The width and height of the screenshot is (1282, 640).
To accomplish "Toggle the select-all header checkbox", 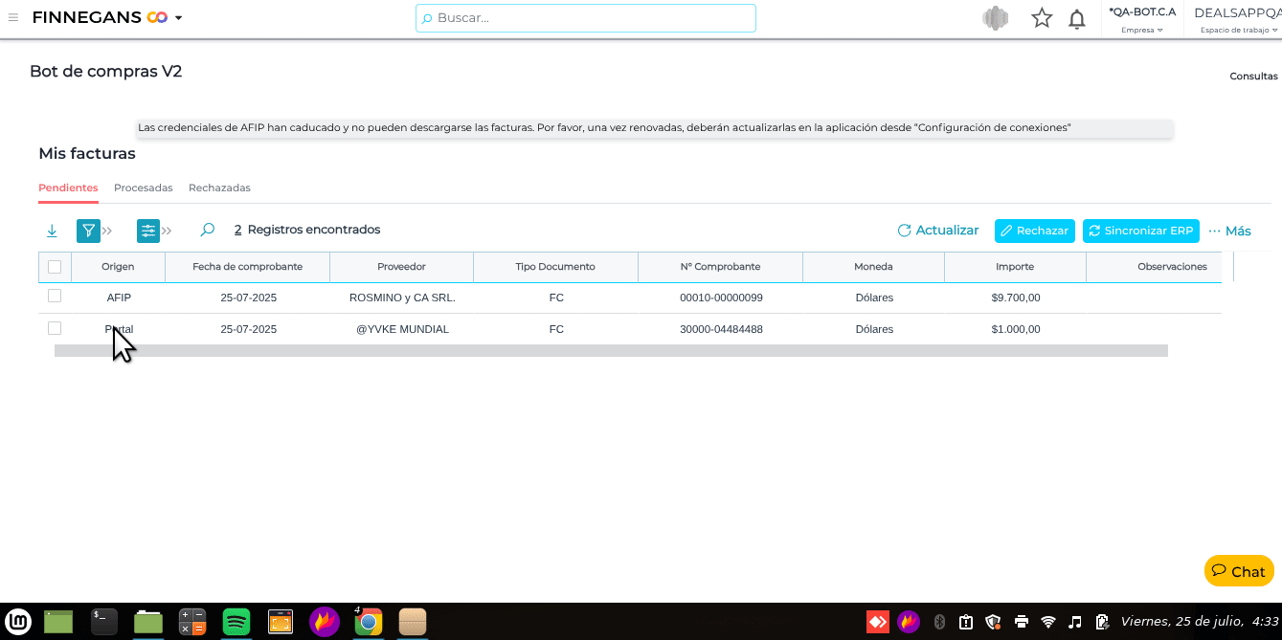I will 55,267.
